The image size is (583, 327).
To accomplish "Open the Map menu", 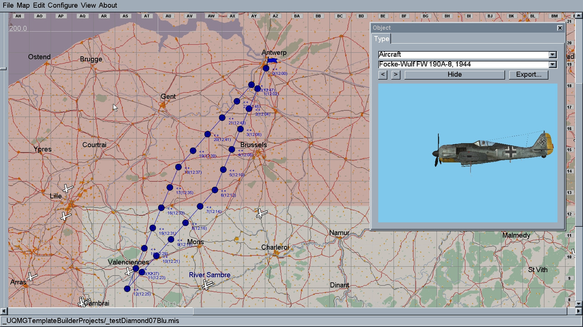I will point(23,5).
